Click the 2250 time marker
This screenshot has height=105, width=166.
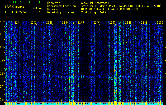[x=160, y=23]
